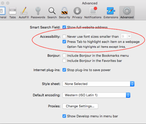Open the Style sheet None Selected popup
Image resolution: width=146 pixels, height=124 pixels.
98,84
